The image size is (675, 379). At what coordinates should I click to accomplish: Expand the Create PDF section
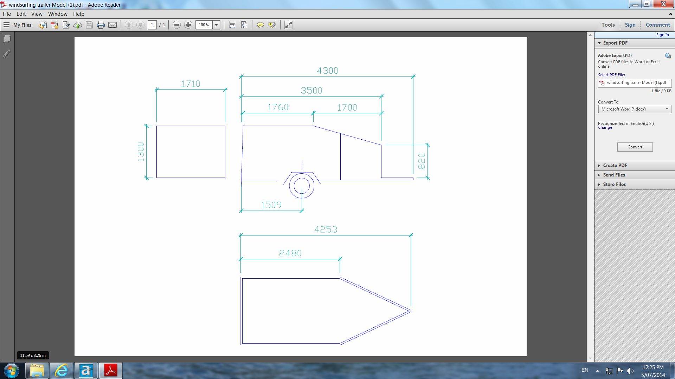(x=615, y=165)
